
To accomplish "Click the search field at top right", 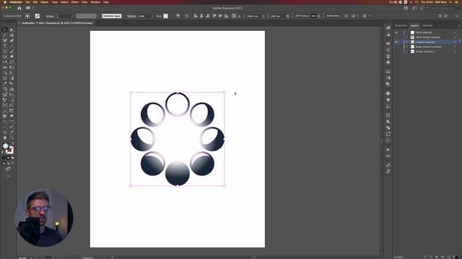I will pyautogui.click(x=443, y=8).
